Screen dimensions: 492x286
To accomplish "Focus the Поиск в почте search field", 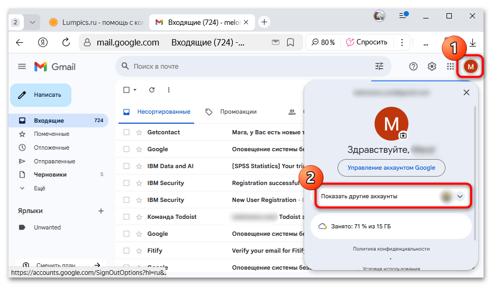I will click(253, 67).
